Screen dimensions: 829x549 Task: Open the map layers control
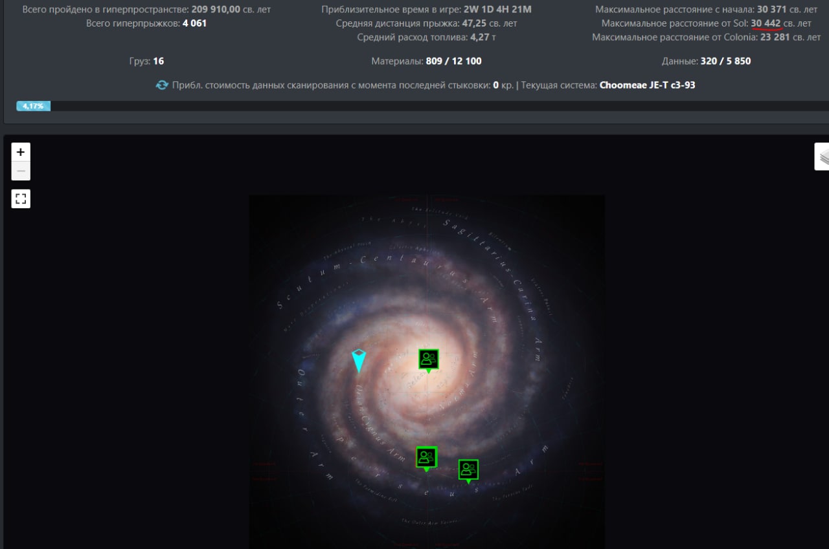(823, 156)
